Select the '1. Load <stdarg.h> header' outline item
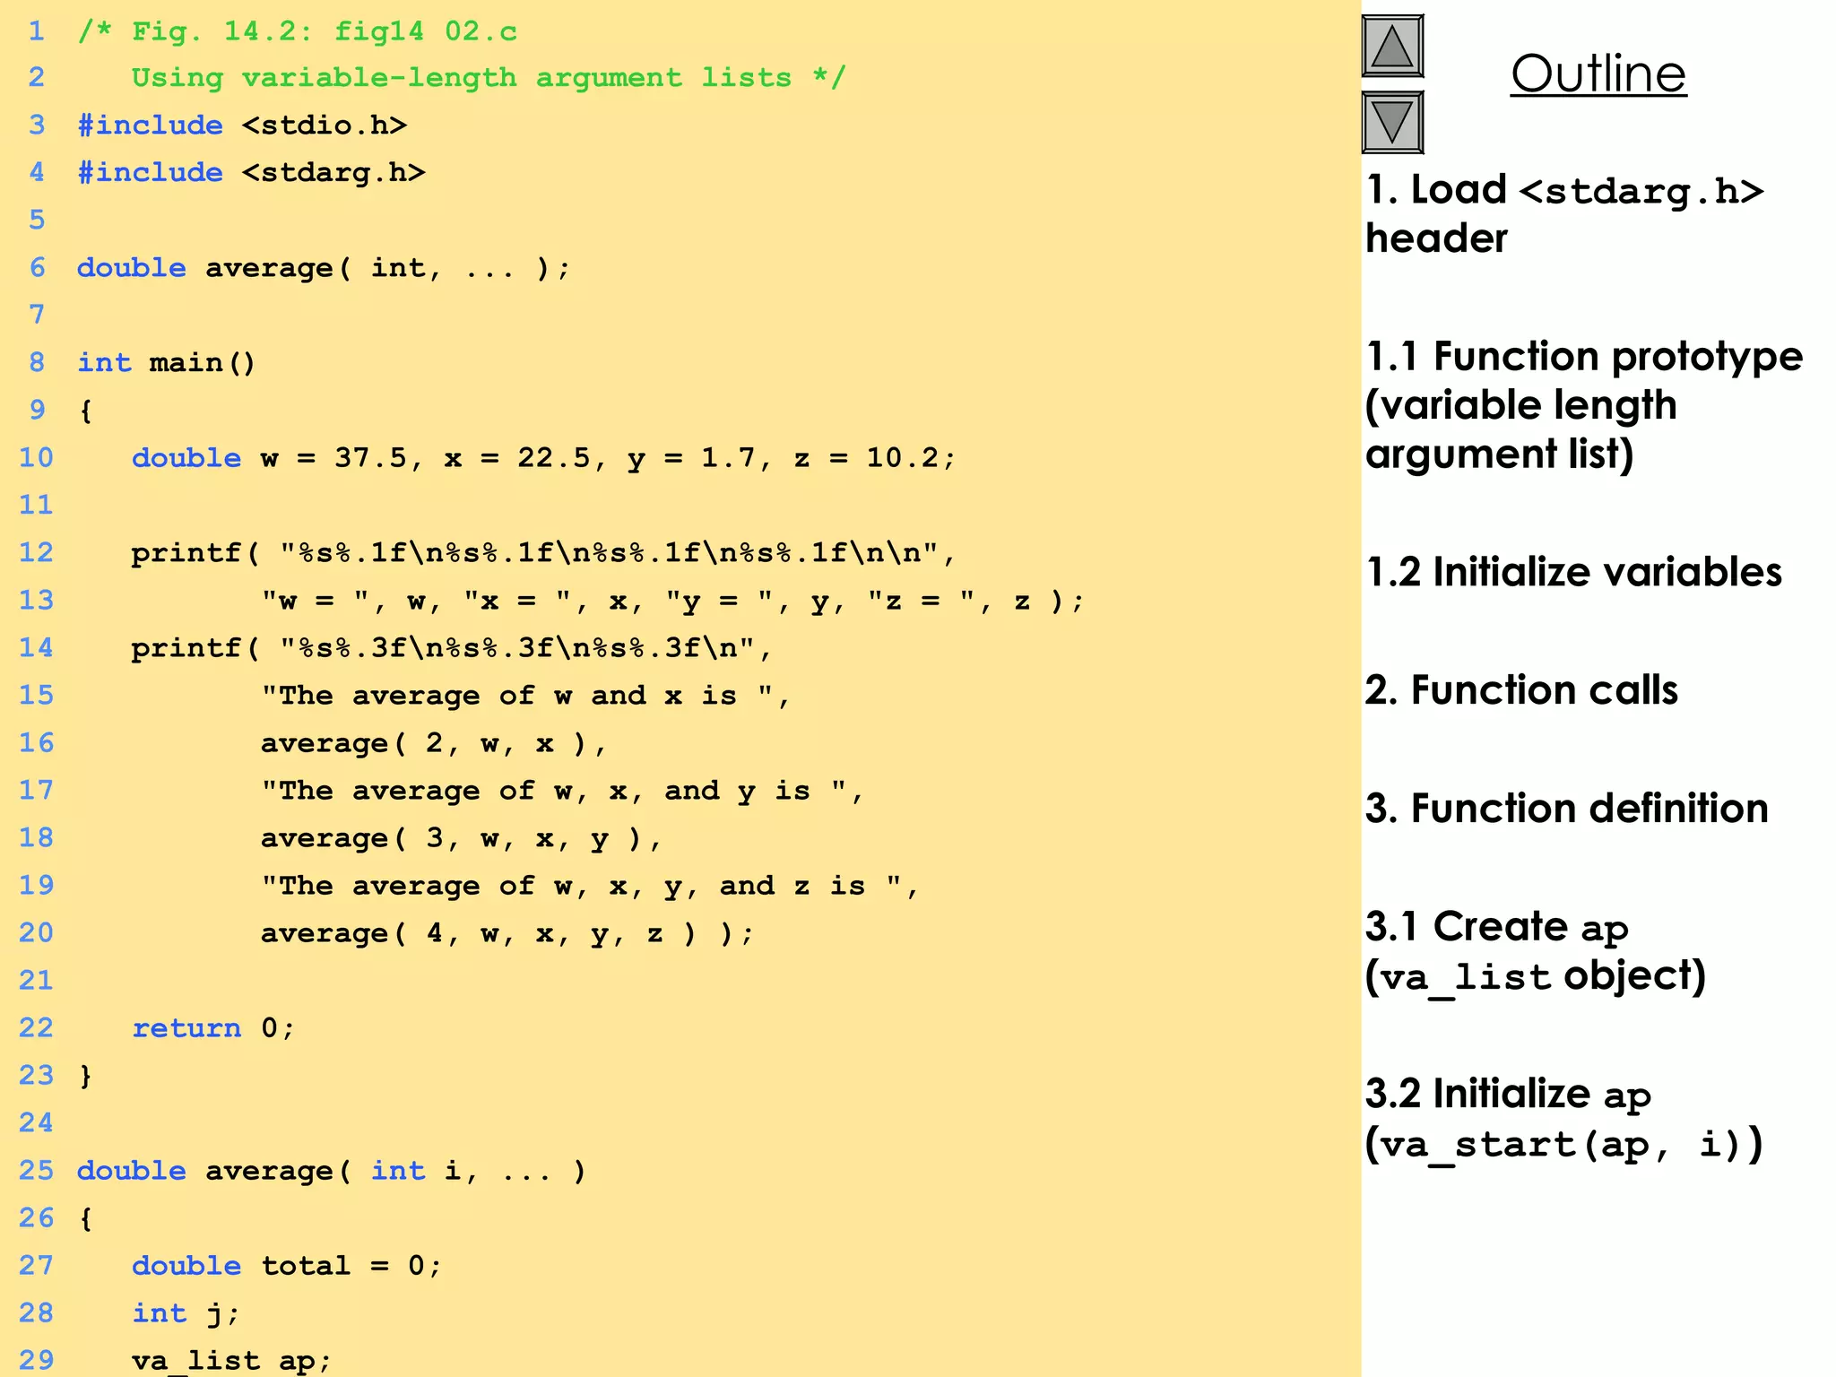This screenshot has width=1836, height=1377. [1564, 214]
